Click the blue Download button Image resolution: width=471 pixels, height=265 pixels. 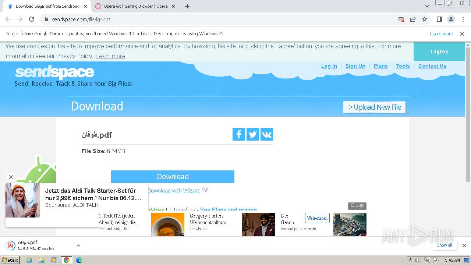click(x=173, y=177)
